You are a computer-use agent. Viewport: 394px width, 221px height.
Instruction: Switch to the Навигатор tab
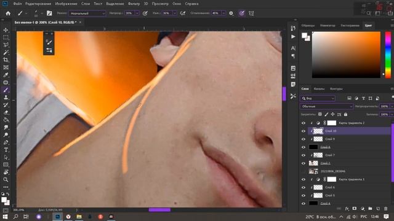click(x=328, y=25)
